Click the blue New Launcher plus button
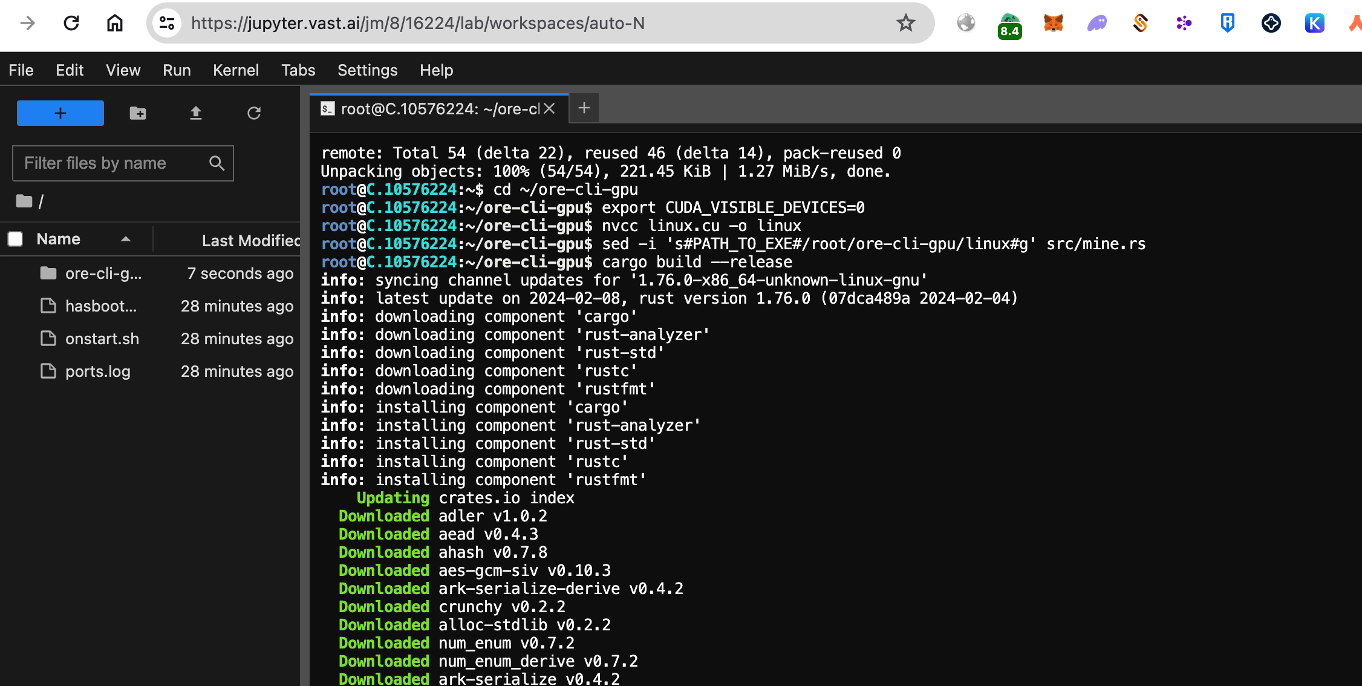 click(x=60, y=113)
